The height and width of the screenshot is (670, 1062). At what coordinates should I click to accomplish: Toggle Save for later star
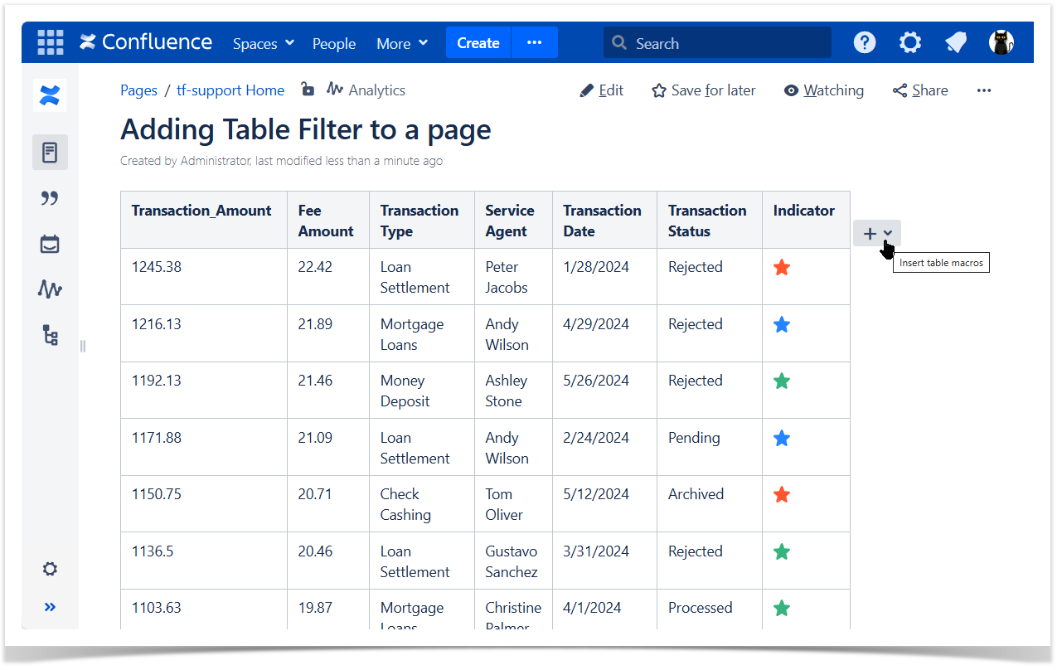pyautogui.click(x=703, y=90)
